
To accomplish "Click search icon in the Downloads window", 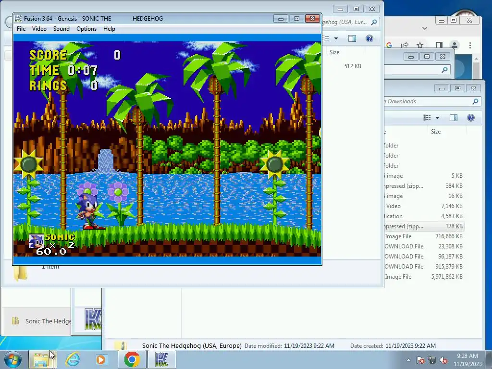I will (x=475, y=101).
